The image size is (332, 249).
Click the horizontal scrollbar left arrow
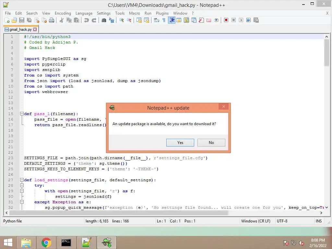tap(6, 213)
